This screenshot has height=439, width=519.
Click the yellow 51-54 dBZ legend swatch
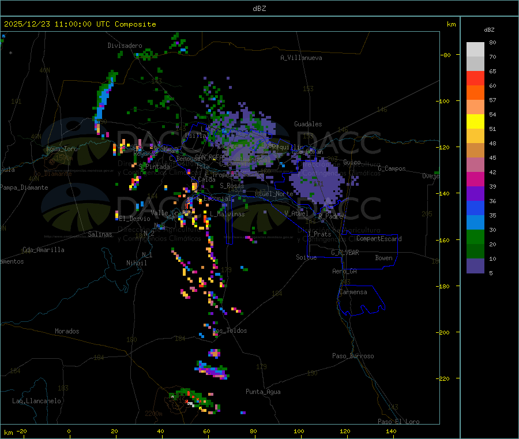click(x=475, y=122)
